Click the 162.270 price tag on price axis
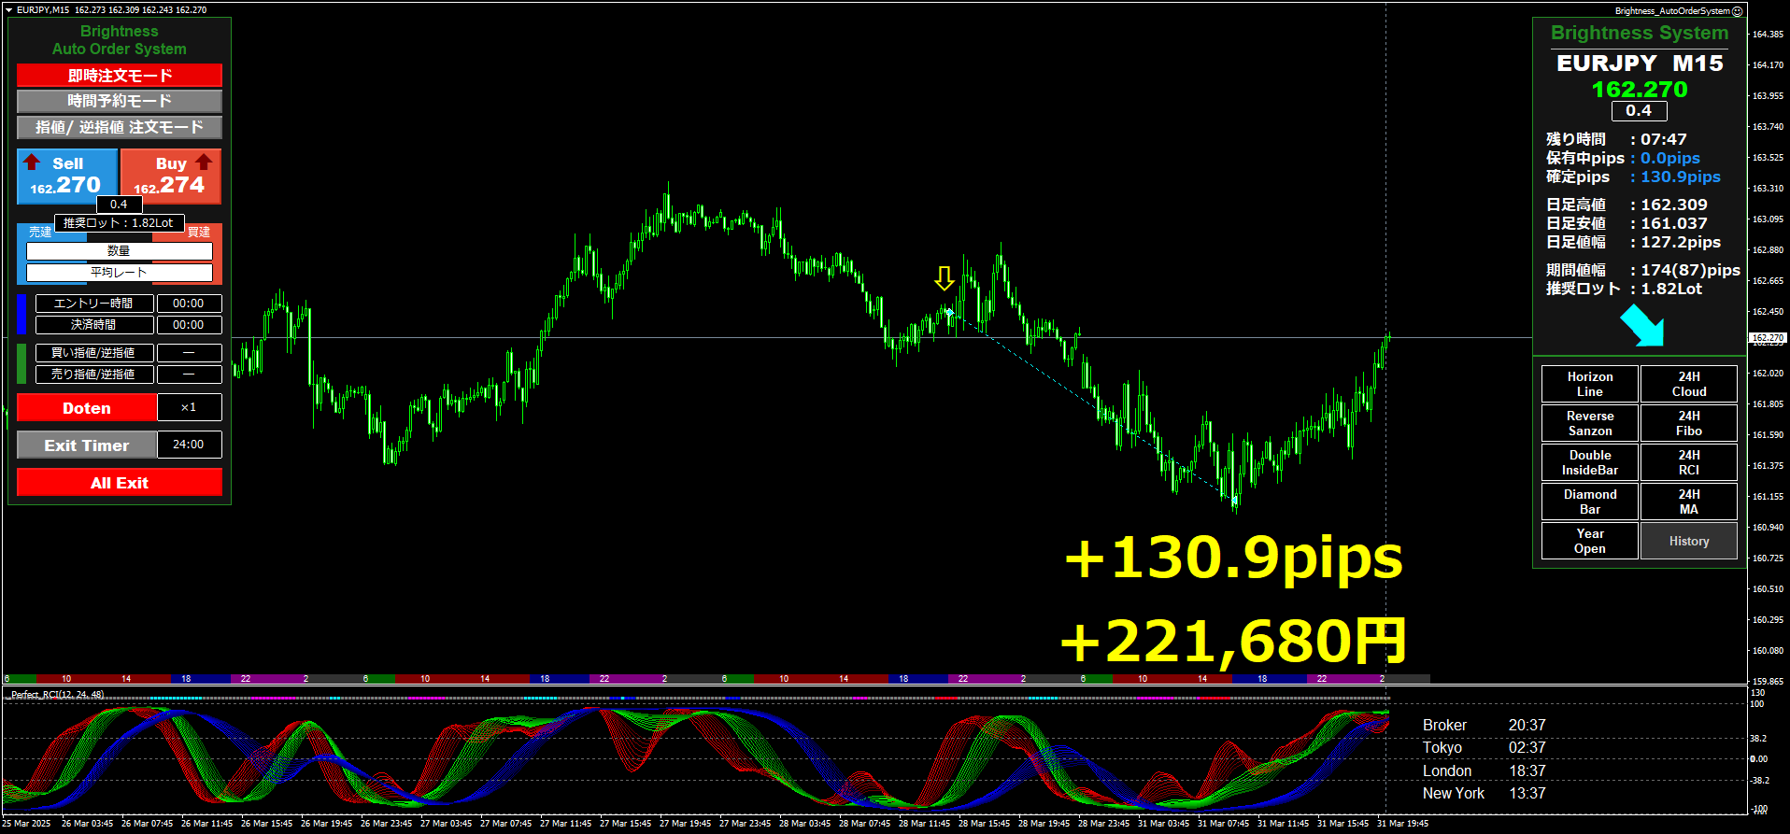 point(1768,338)
